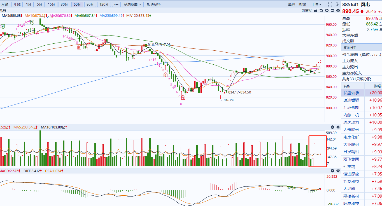Open stock 南京化纤 in the list
Viewport: 382px width, 206px height.
pos(351,137)
